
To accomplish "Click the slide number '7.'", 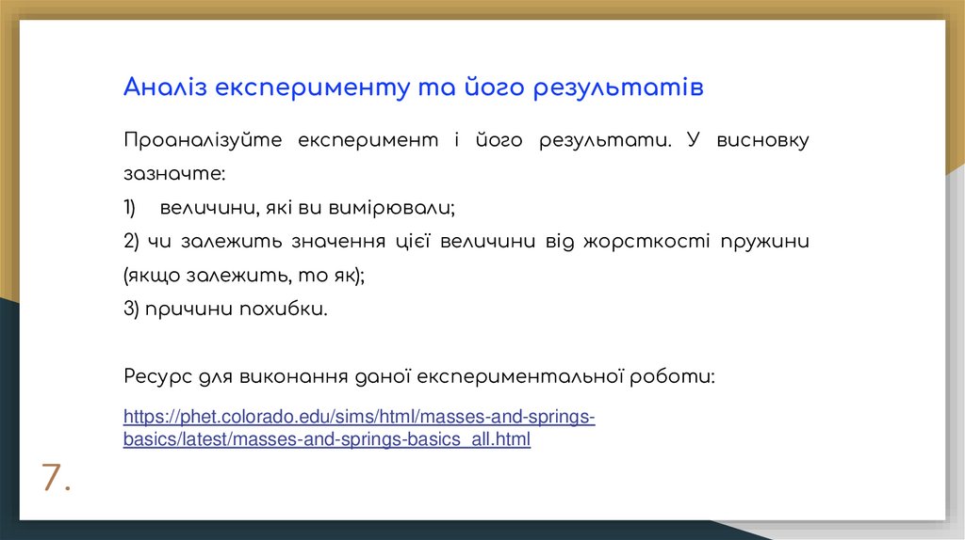I will coord(56,477).
